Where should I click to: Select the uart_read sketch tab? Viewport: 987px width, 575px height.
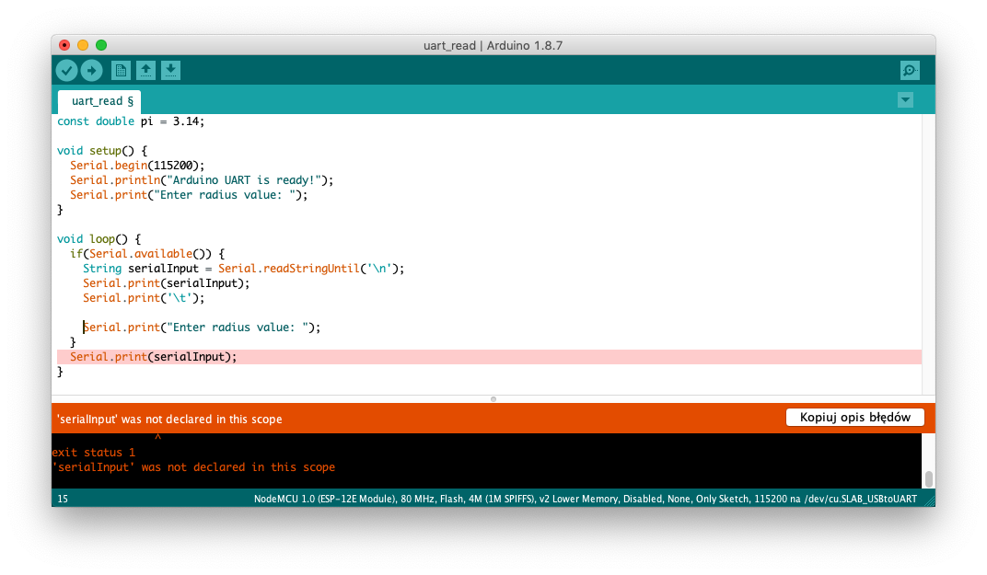[x=99, y=101]
